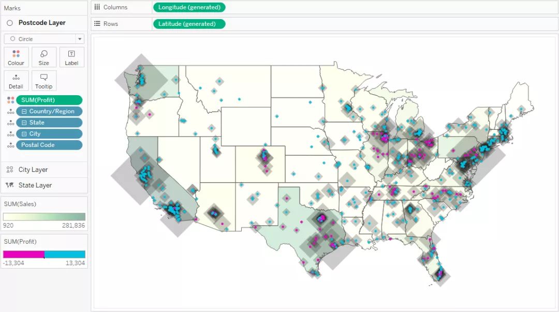559x312 pixels.
Task: Click the Country/Region pill label
Action: 52,112
